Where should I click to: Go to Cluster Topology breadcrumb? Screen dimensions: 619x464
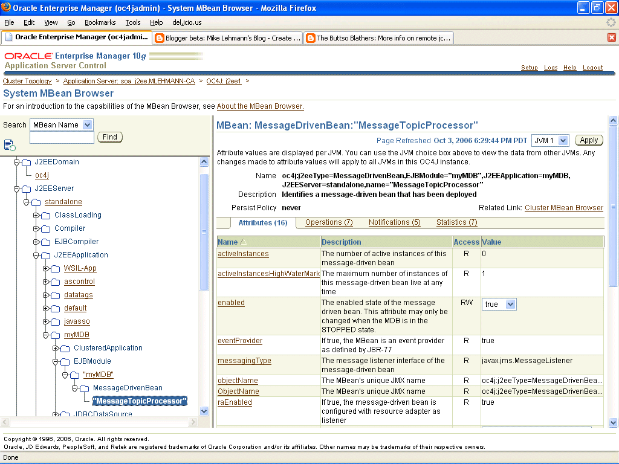coord(27,81)
